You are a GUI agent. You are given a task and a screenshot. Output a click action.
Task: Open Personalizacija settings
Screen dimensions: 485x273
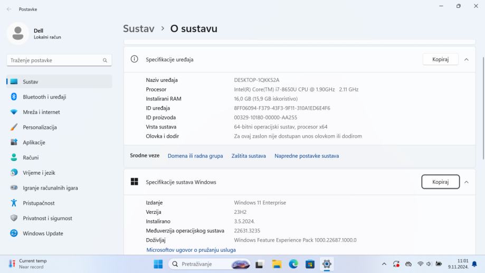click(59, 127)
